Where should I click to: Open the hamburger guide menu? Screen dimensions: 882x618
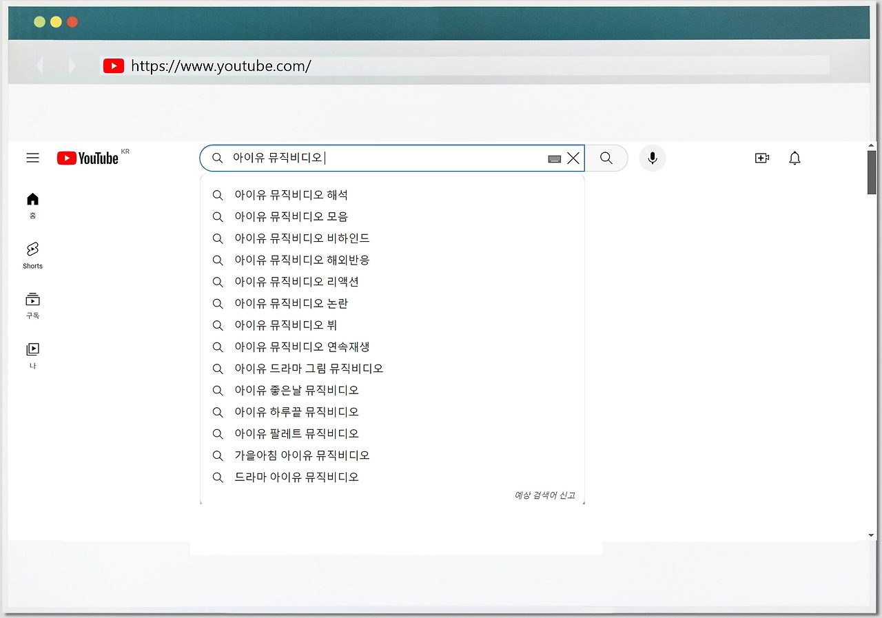pyautogui.click(x=32, y=158)
